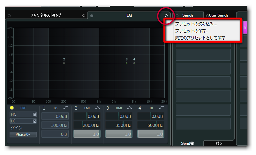Toggle the Sends section bypass circle
256x155 pixels.
[x=177, y=16]
